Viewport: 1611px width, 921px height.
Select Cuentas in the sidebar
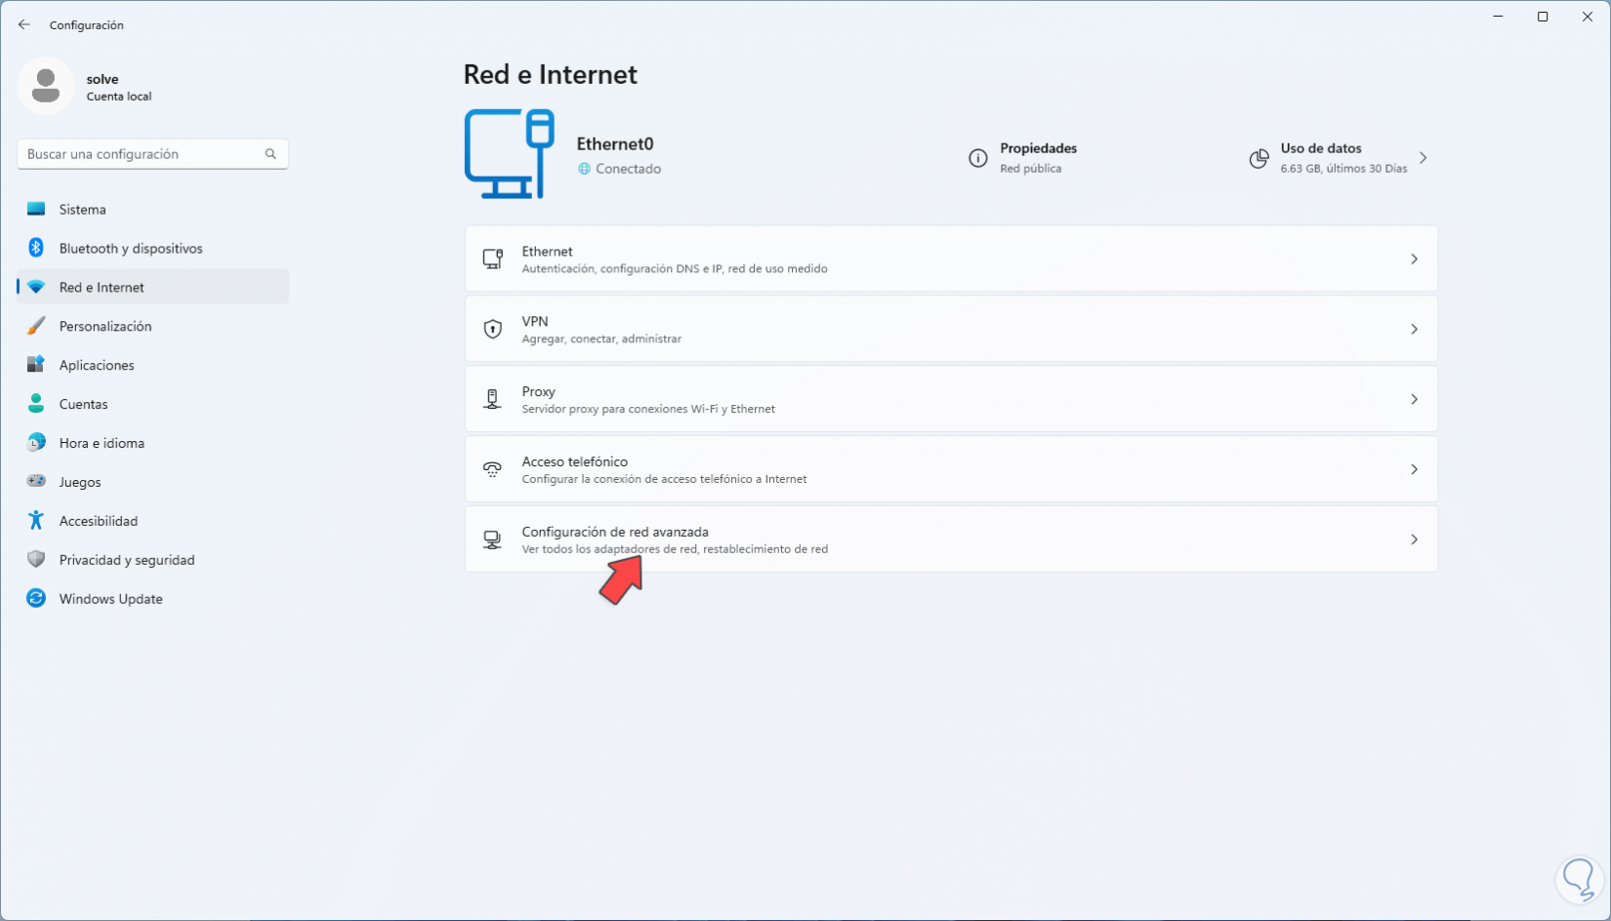[x=153, y=404]
